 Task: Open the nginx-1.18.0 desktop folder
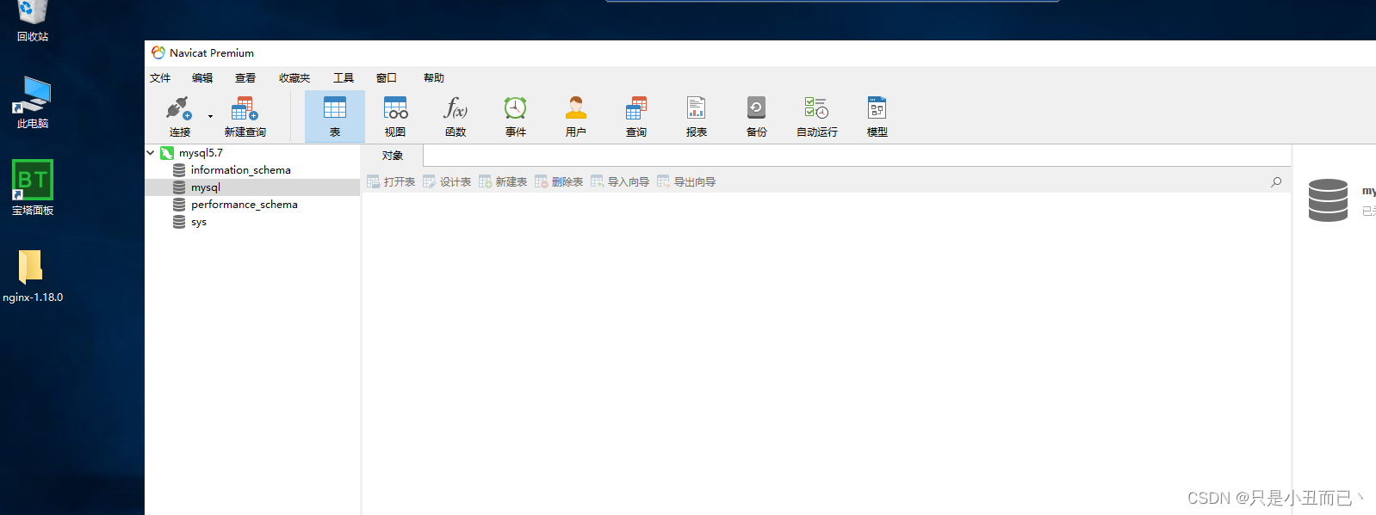point(33,276)
